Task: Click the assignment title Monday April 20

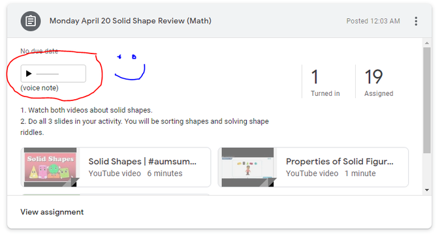Action: (130, 21)
